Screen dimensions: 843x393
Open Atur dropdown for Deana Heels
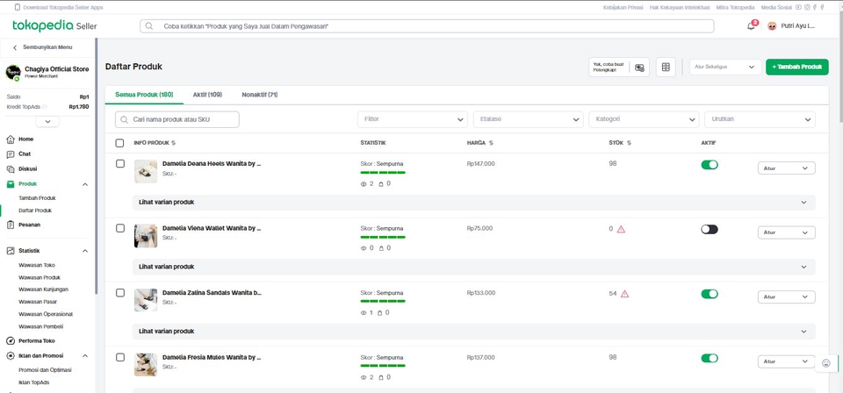pyautogui.click(x=787, y=168)
